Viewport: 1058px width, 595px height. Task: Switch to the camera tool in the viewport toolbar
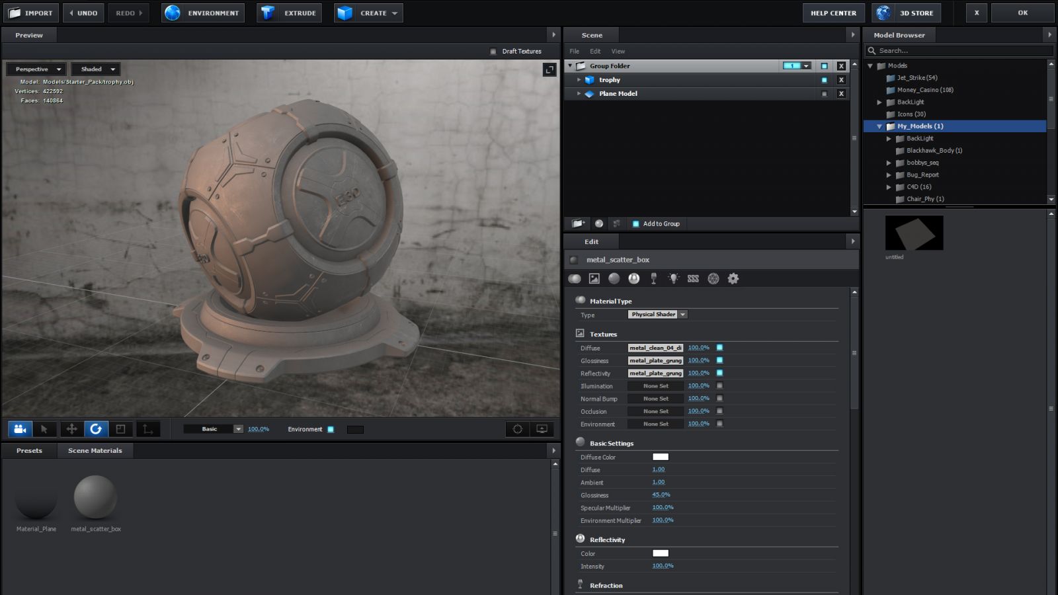coord(19,428)
